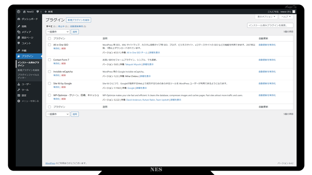This screenshot has height=175, width=312.
Task: Click the top 適用 apply button
Action: tap(75, 32)
